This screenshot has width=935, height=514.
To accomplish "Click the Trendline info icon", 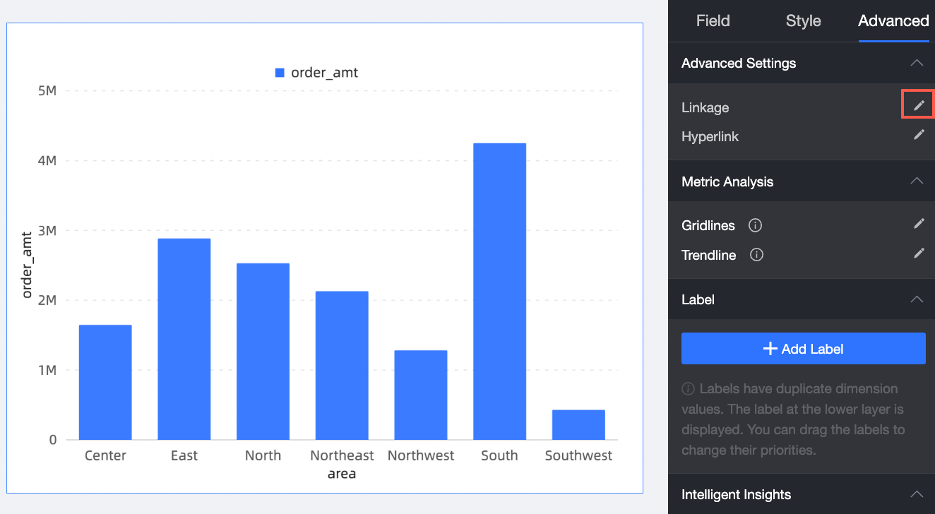I will [756, 255].
